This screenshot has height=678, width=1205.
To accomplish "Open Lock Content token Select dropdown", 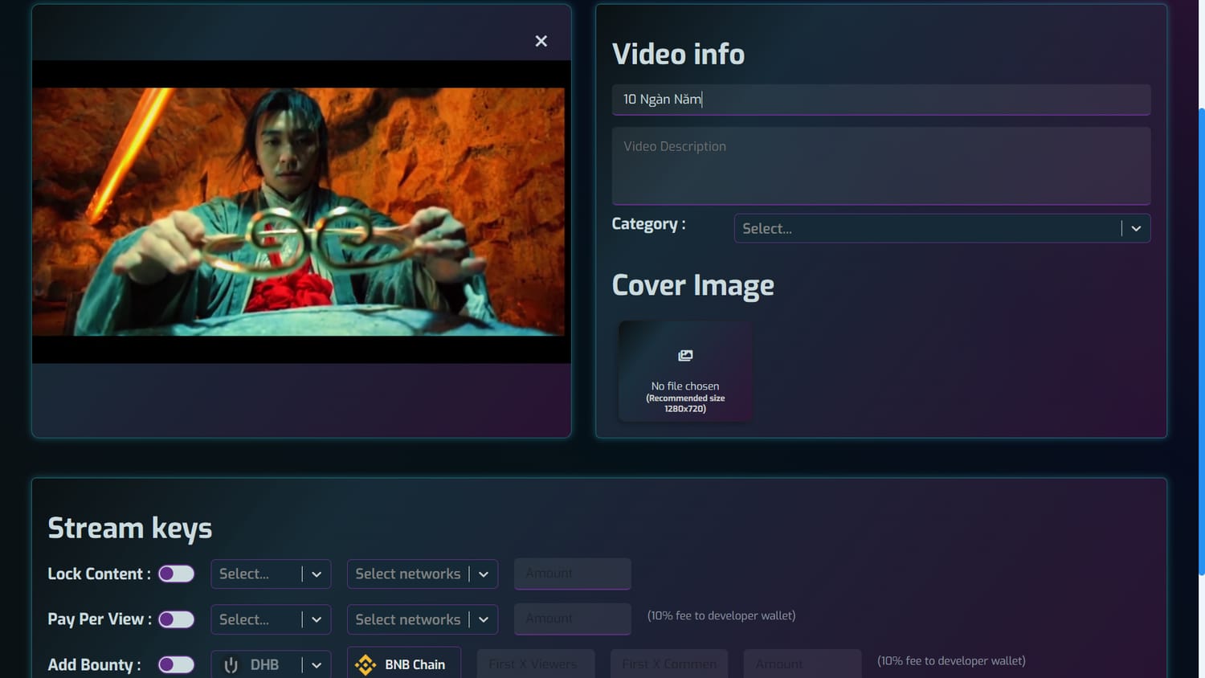I will [271, 574].
